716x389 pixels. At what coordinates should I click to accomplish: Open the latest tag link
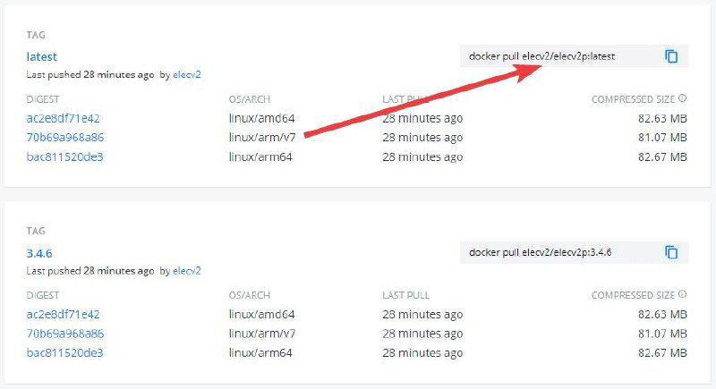pyautogui.click(x=41, y=56)
